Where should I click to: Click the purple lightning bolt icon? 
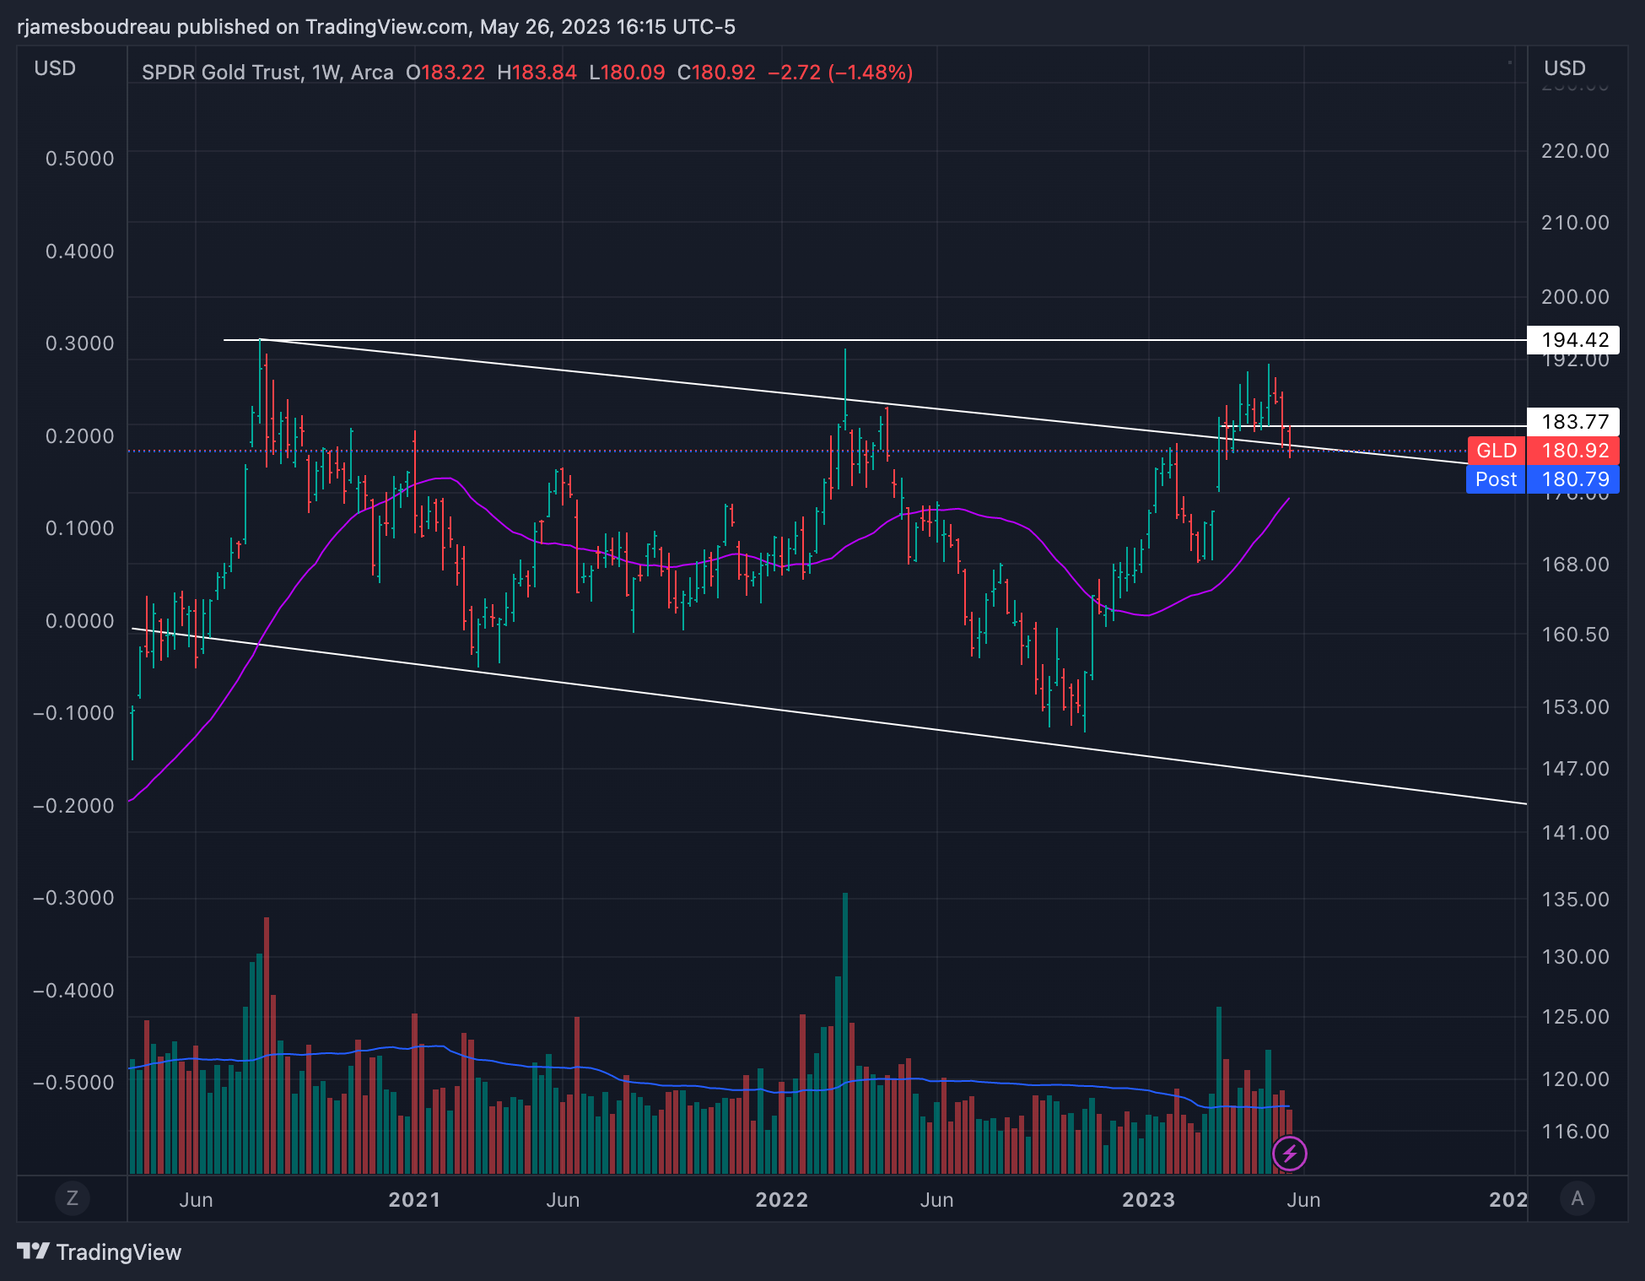[1289, 1154]
